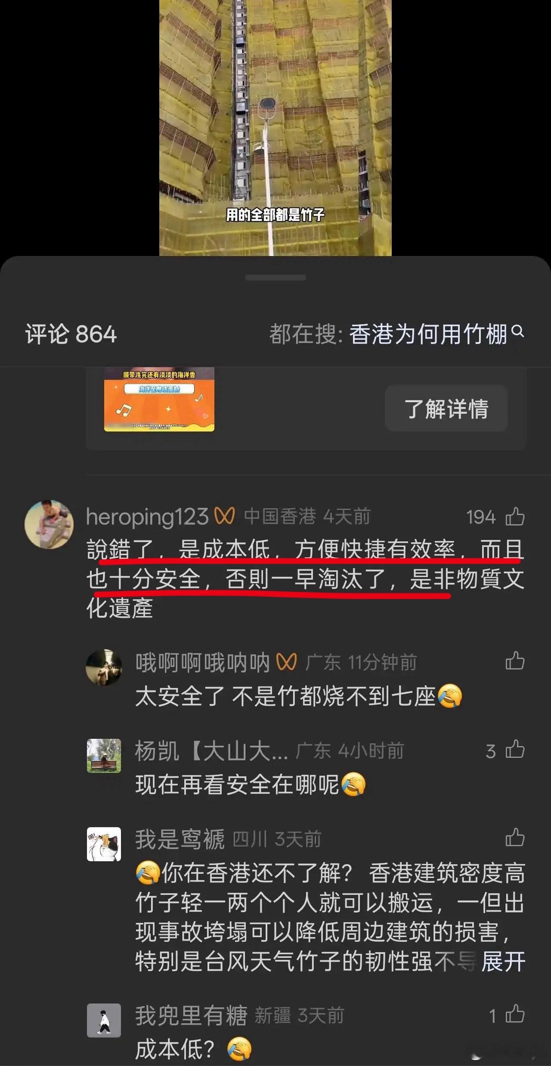Tap the bamboo scaffolding video at top
551x1066 pixels.
pos(275,128)
